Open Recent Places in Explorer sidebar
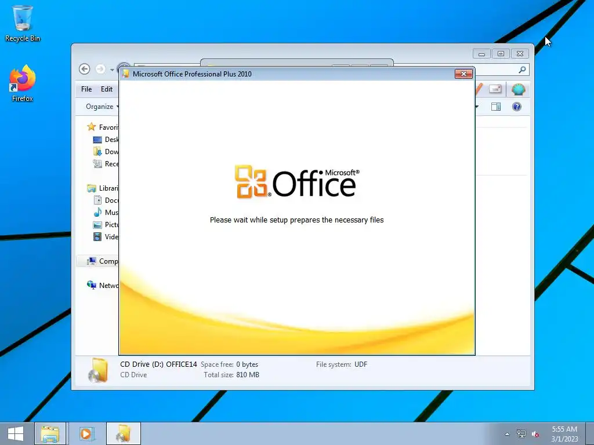Viewport: 594px width, 445px height. [106, 164]
